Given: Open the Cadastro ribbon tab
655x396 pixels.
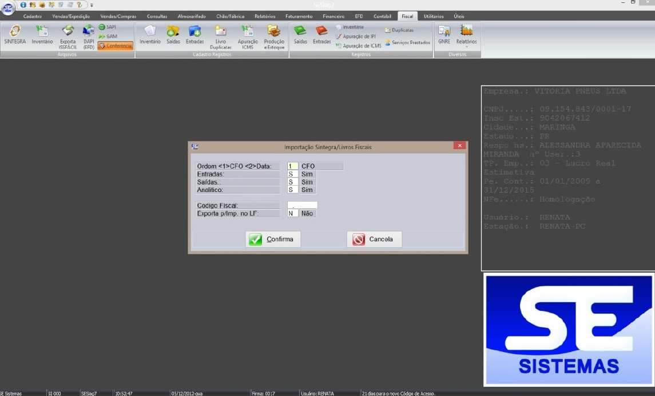Looking at the screenshot, I should pos(32,17).
